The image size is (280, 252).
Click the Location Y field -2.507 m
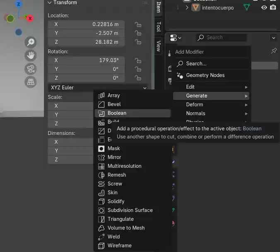(x=86, y=33)
